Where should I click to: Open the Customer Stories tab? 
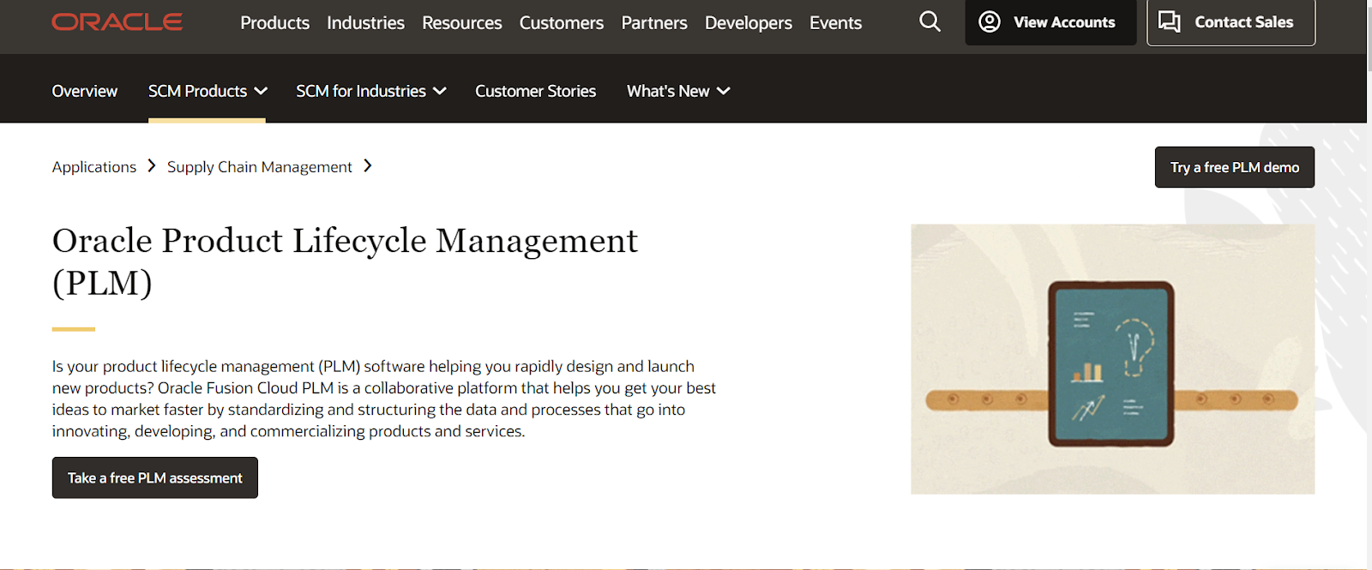tap(536, 91)
